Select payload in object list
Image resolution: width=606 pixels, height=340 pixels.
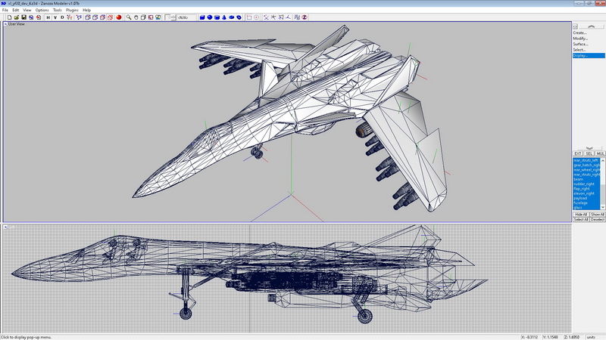(x=586, y=198)
